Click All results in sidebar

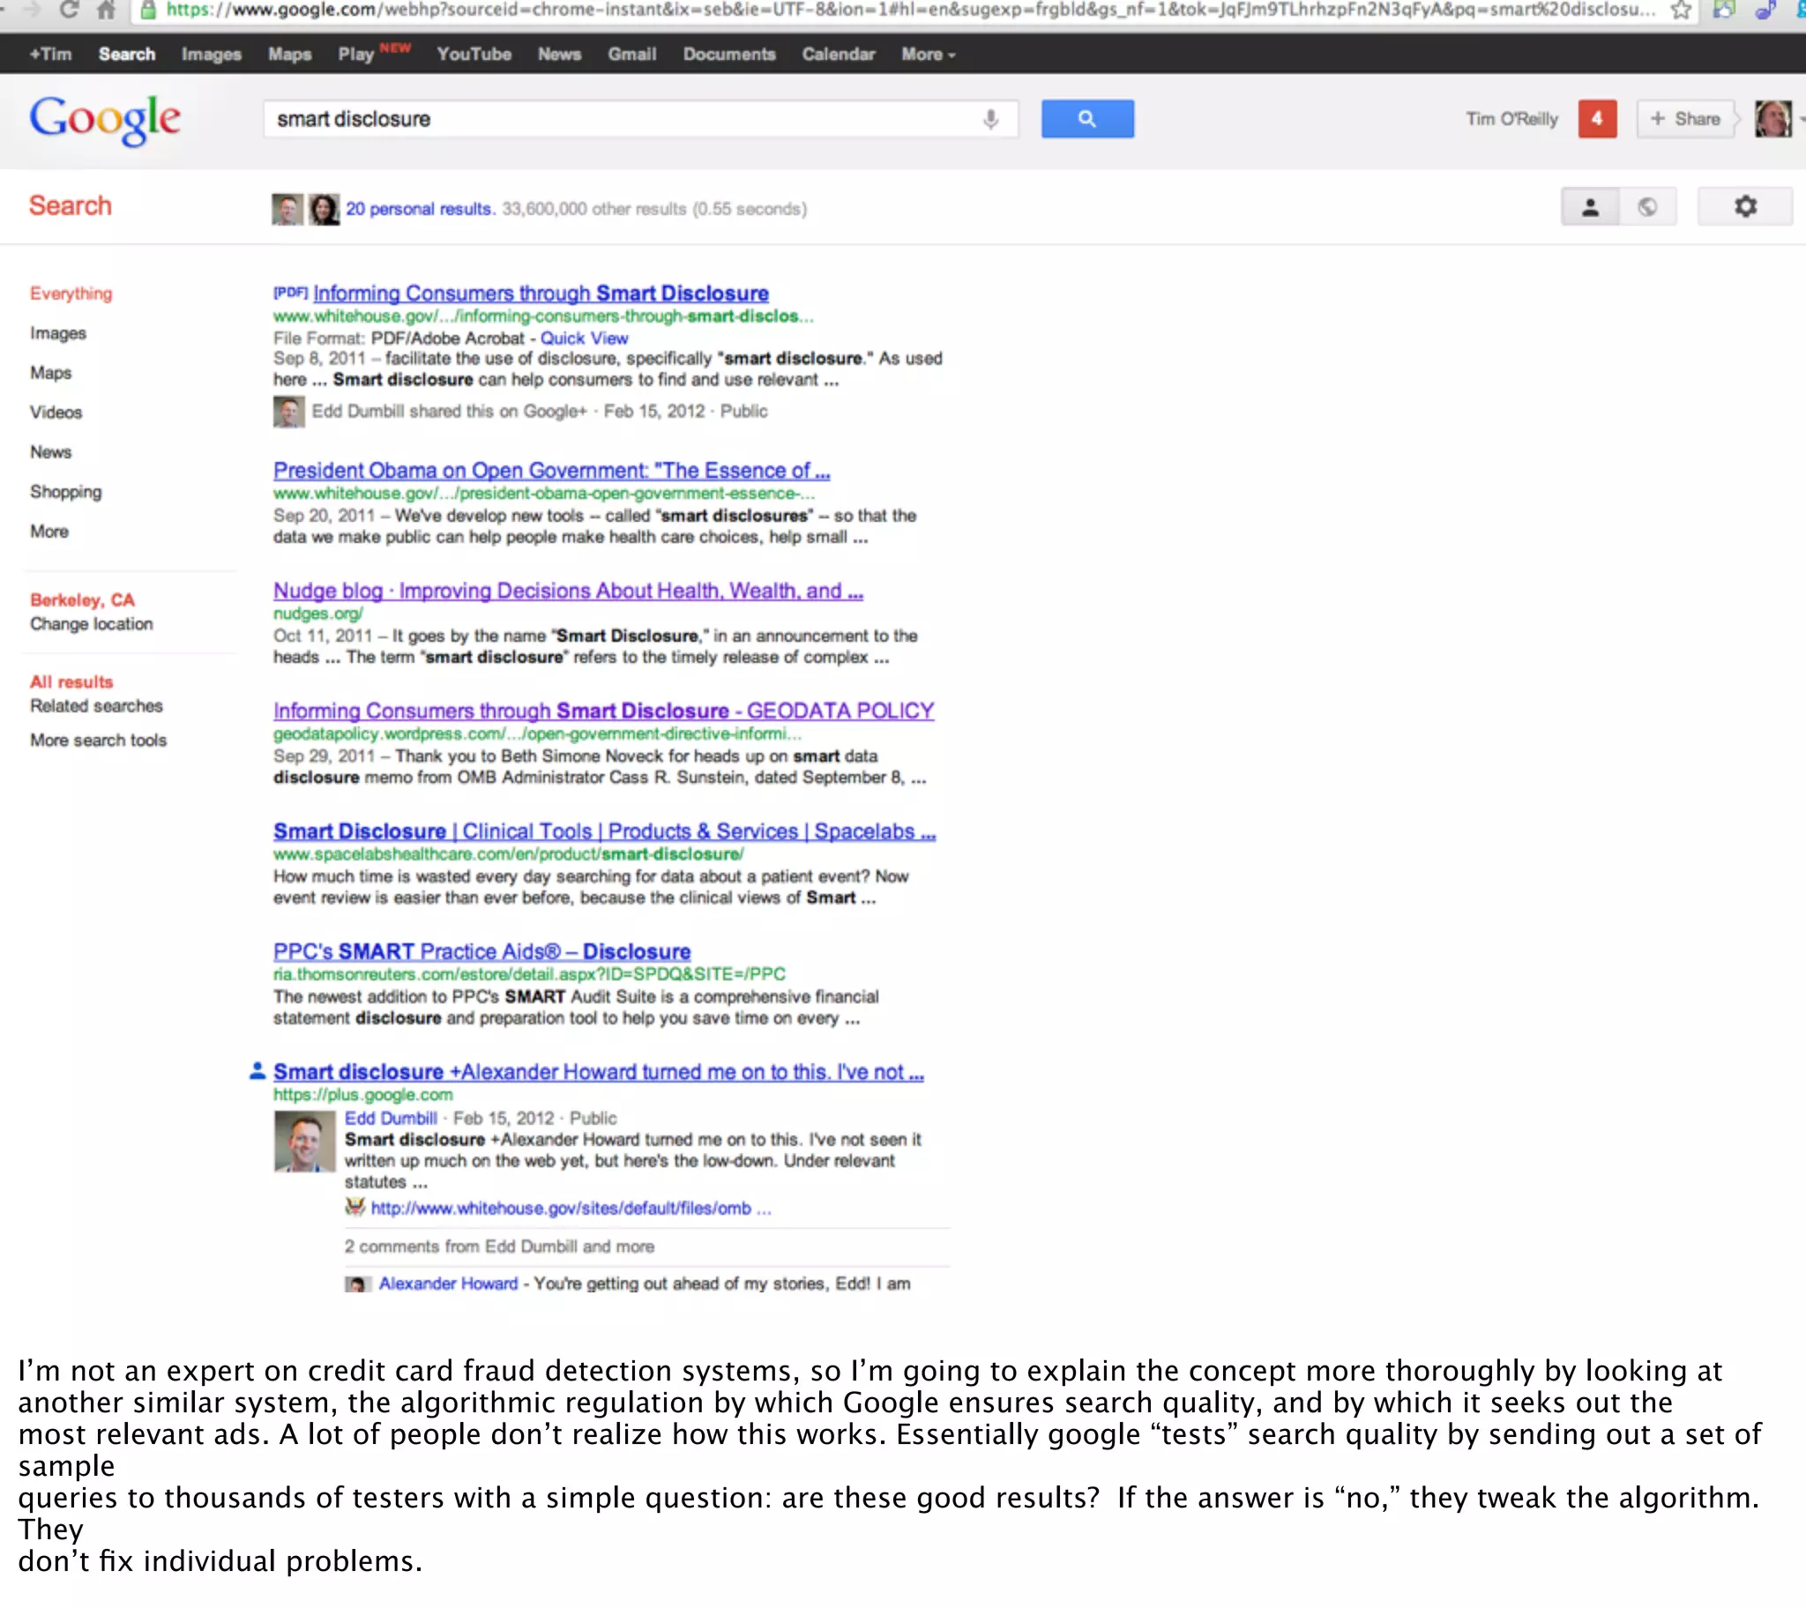(x=71, y=682)
